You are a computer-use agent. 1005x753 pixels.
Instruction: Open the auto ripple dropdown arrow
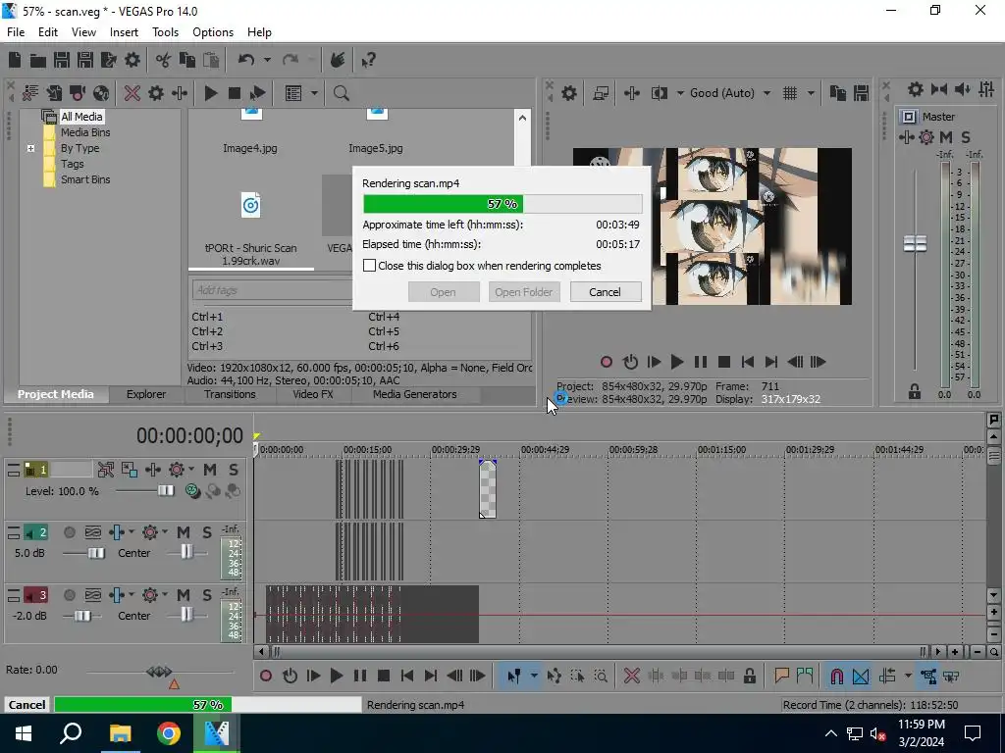(x=908, y=677)
